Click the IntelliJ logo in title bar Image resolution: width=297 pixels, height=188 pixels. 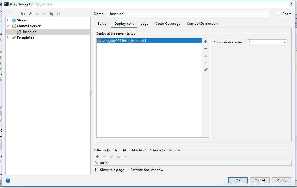coord(7,4)
